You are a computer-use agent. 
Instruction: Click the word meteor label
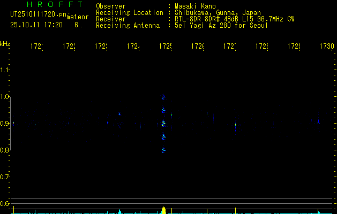[x=78, y=17]
